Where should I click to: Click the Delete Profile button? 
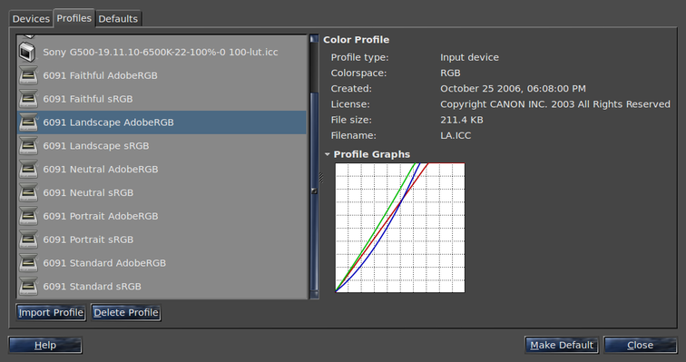(126, 313)
